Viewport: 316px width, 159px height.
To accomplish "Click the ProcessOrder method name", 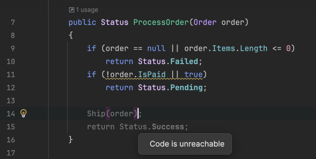I will (161, 22).
